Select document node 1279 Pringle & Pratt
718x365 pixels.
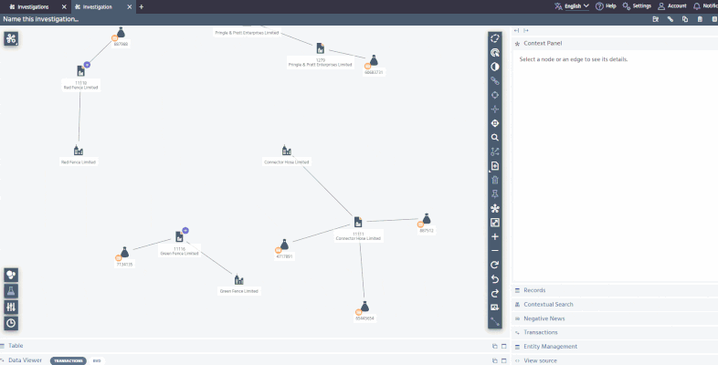[x=321, y=48]
